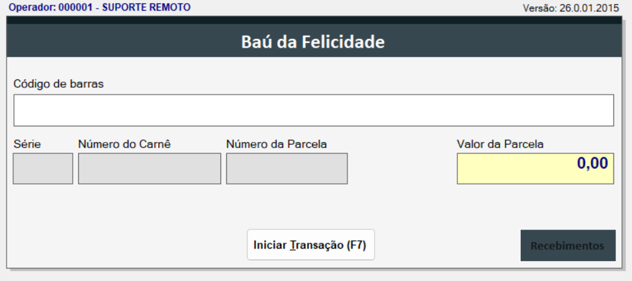Viewport: 632px width, 281px height.
Task: Click the Valor da Parcela label
Action: pos(500,143)
